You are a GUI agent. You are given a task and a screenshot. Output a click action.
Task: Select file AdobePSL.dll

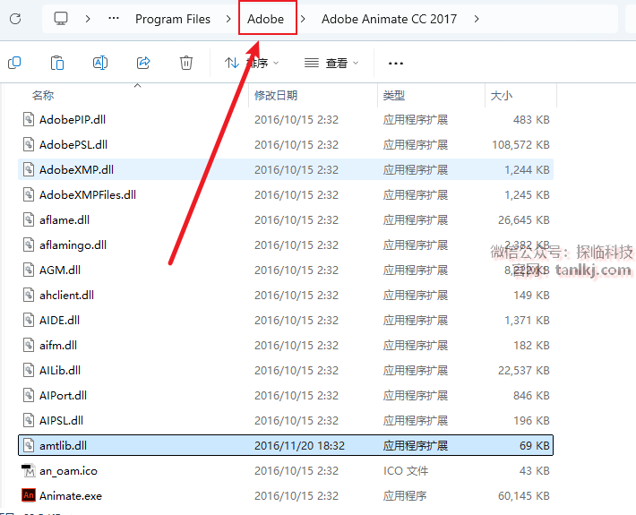coord(286,145)
